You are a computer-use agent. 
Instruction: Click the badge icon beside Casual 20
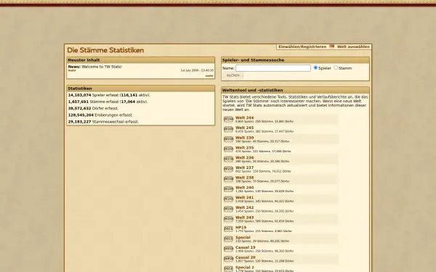(x=229, y=259)
